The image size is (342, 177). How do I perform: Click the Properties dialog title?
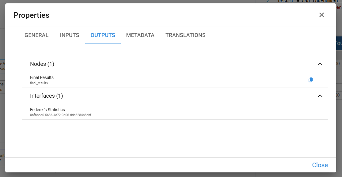point(31,15)
